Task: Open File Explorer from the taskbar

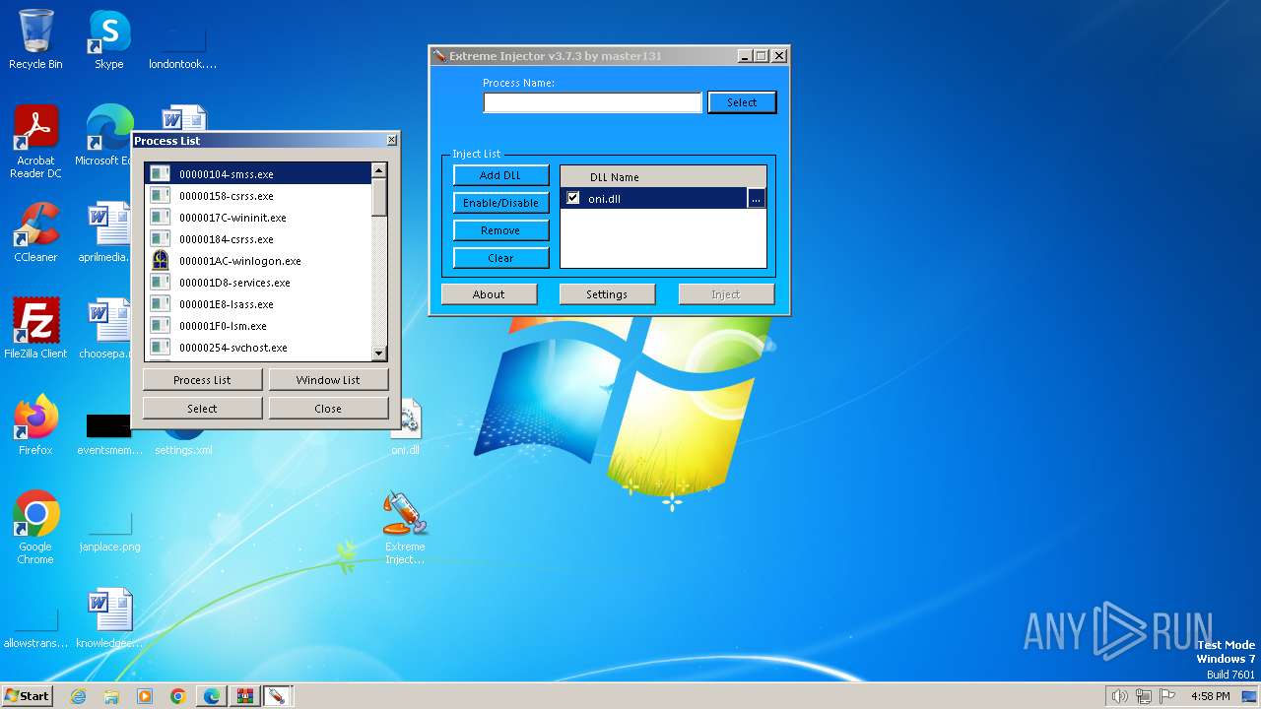Action: [x=111, y=696]
